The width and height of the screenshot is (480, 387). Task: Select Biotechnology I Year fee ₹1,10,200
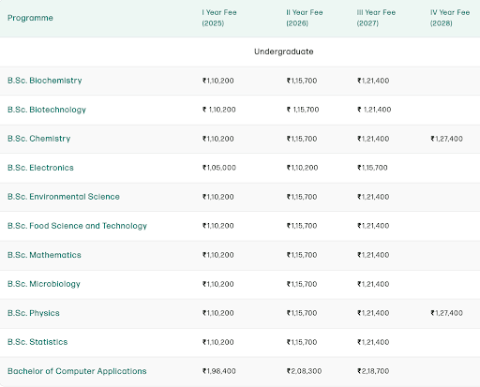(219, 110)
